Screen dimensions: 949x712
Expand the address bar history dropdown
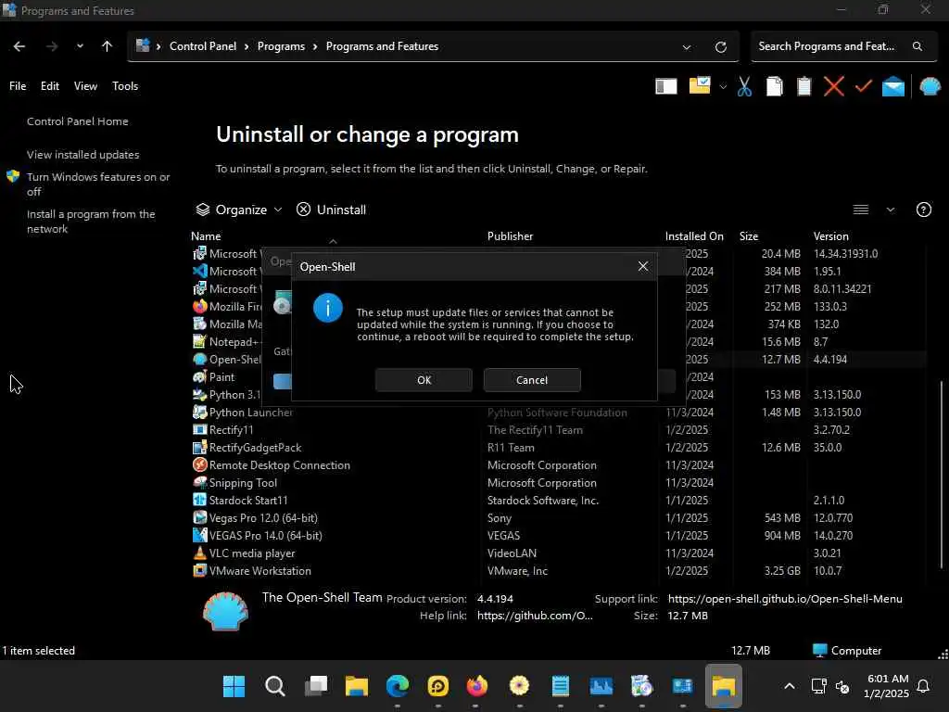point(687,46)
